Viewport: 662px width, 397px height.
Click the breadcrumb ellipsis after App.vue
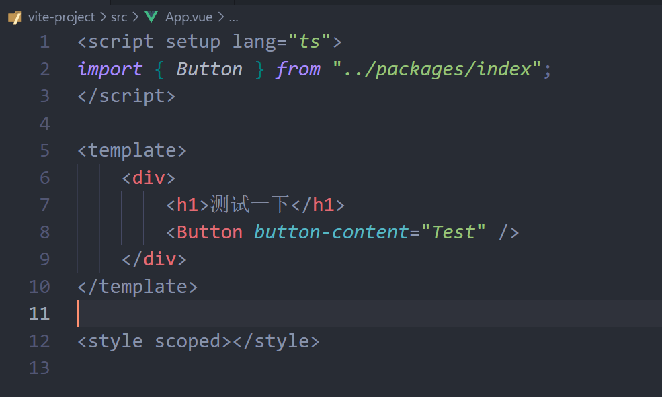pos(233,17)
